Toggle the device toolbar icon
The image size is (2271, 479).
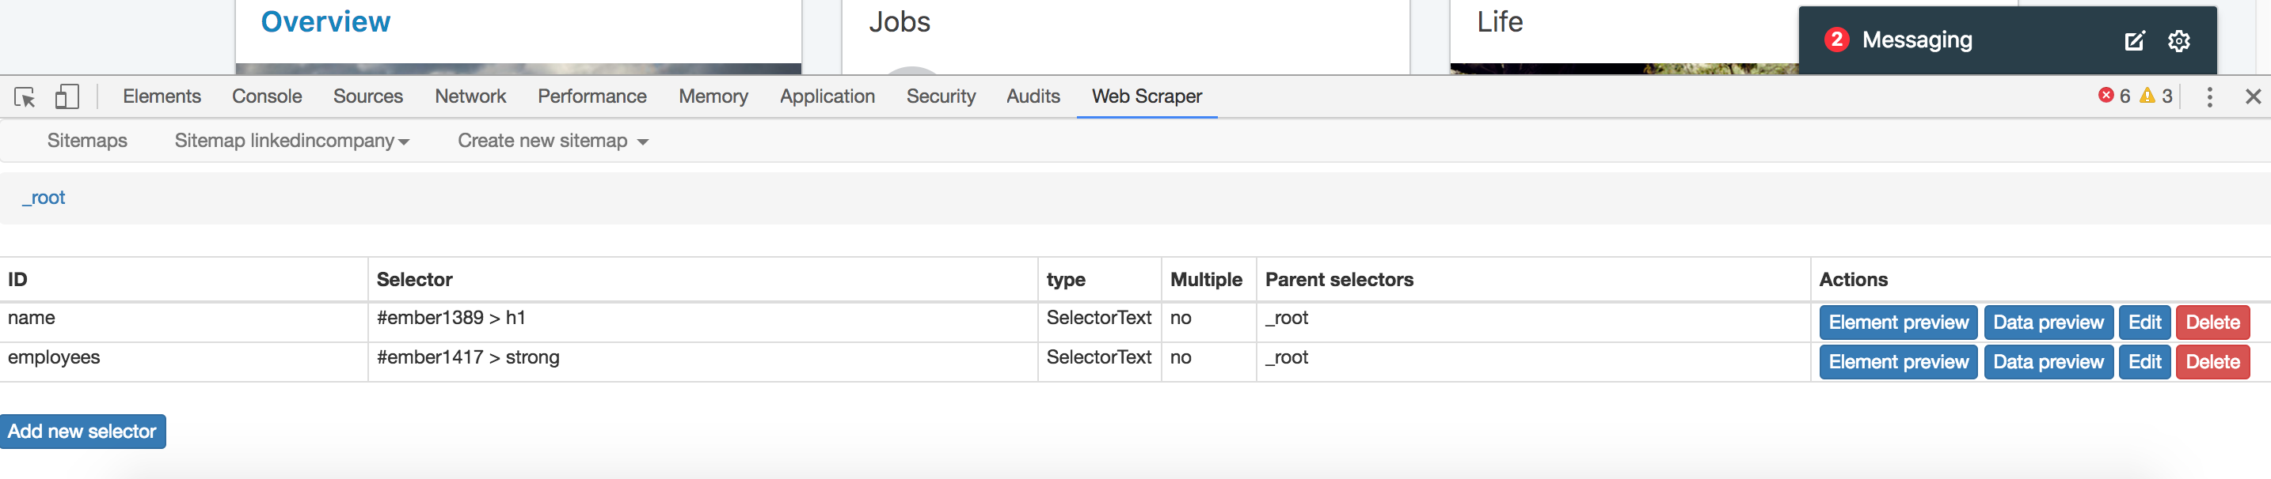pyautogui.click(x=67, y=97)
